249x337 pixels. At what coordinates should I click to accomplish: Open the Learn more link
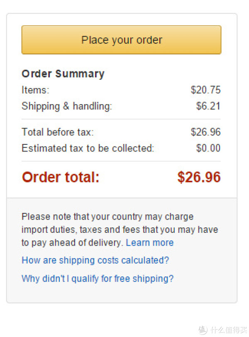click(150, 243)
